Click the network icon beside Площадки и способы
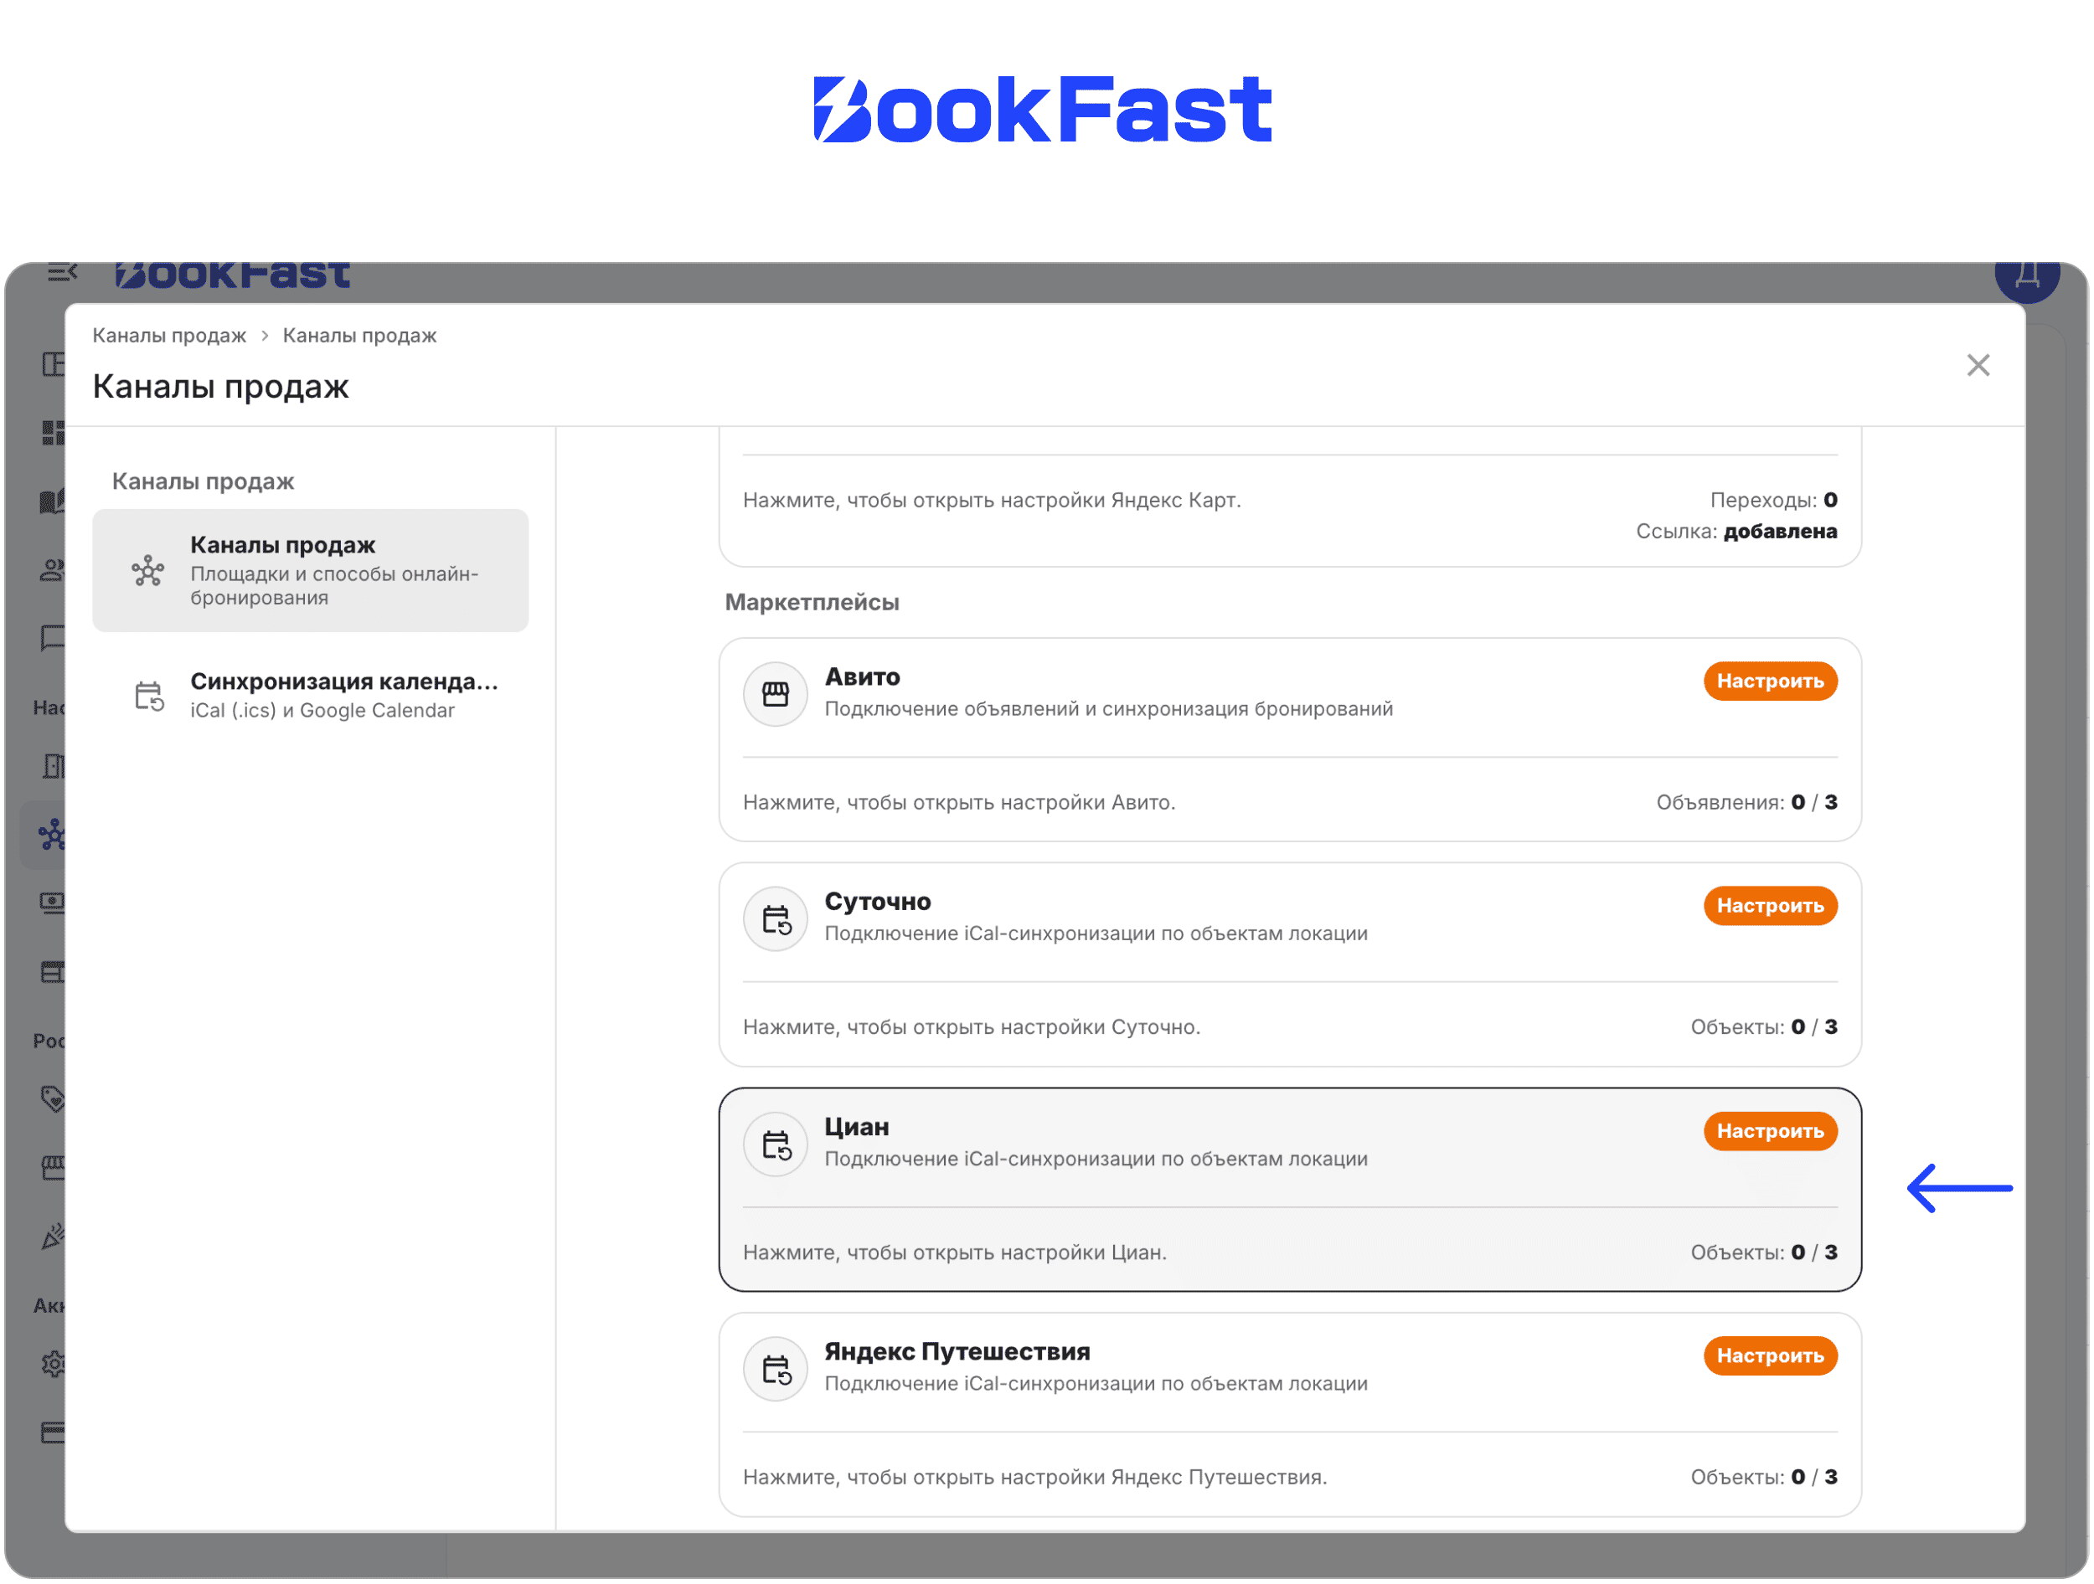The image size is (2094, 1584). coord(147,571)
